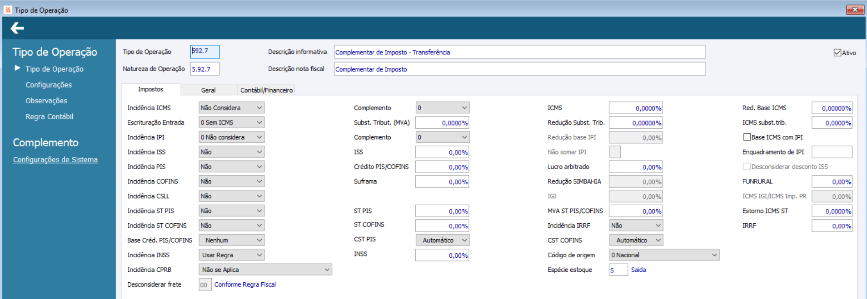
Task: Open the Incidência ST PIS dropdown
Action: (x=232, y=211)
